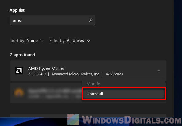The image size is (182, 126).
Task: Click the version text '2.10.3.2419'
Action: [37, 74]
